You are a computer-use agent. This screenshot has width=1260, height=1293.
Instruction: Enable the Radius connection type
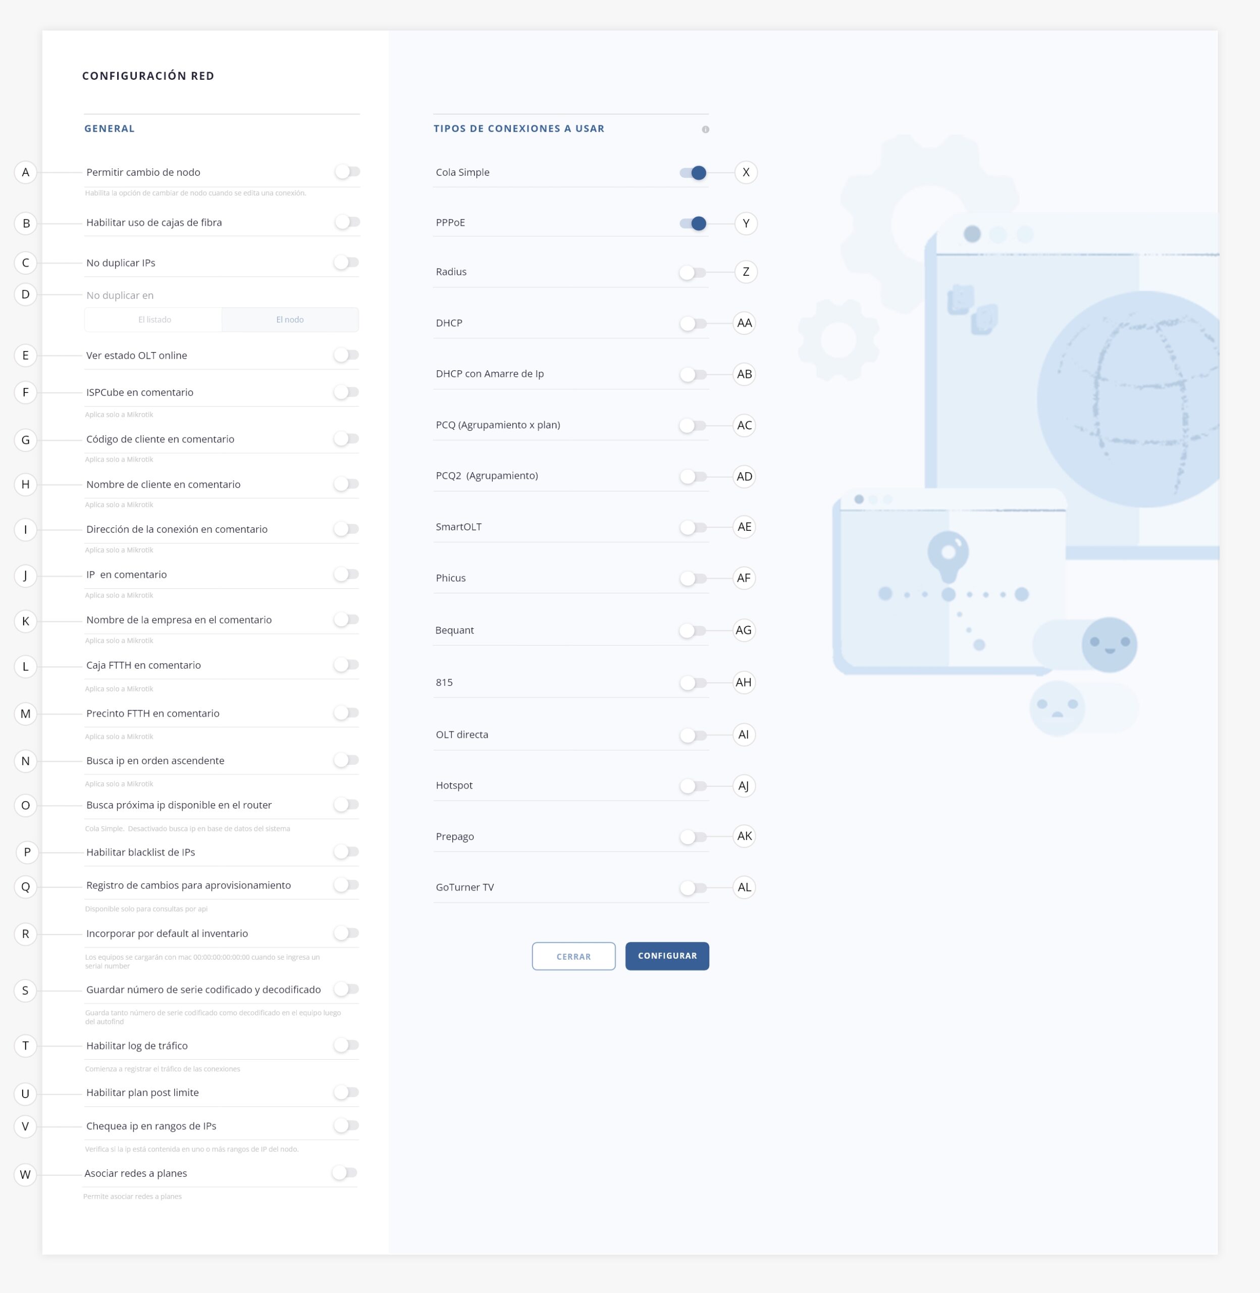pyautogui.click(x=693, y=273)
